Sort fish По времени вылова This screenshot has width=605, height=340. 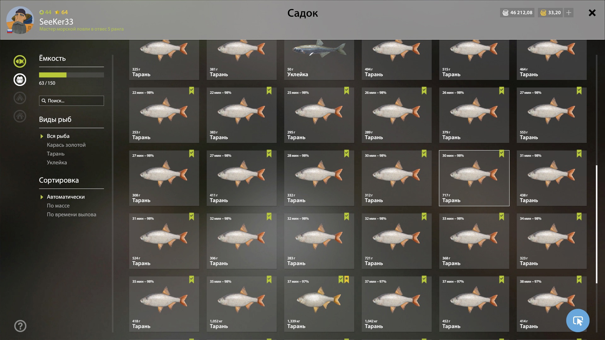[x=72, y=214]
